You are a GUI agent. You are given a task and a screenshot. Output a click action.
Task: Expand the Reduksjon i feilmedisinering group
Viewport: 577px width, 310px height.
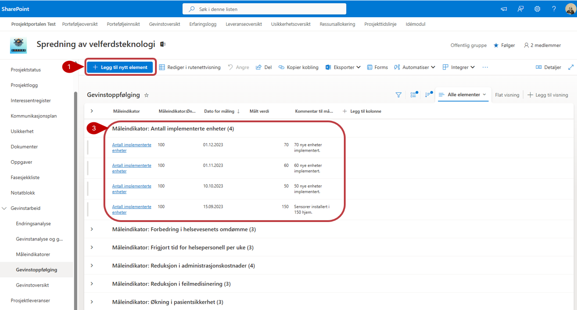point(92,284)
